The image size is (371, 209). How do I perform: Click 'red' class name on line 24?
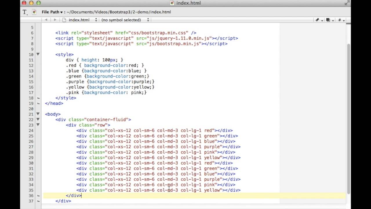[208, 131]
